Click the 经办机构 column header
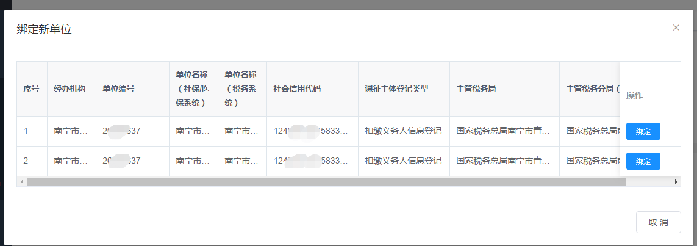697x246 pixels. [x=70, y=89]
